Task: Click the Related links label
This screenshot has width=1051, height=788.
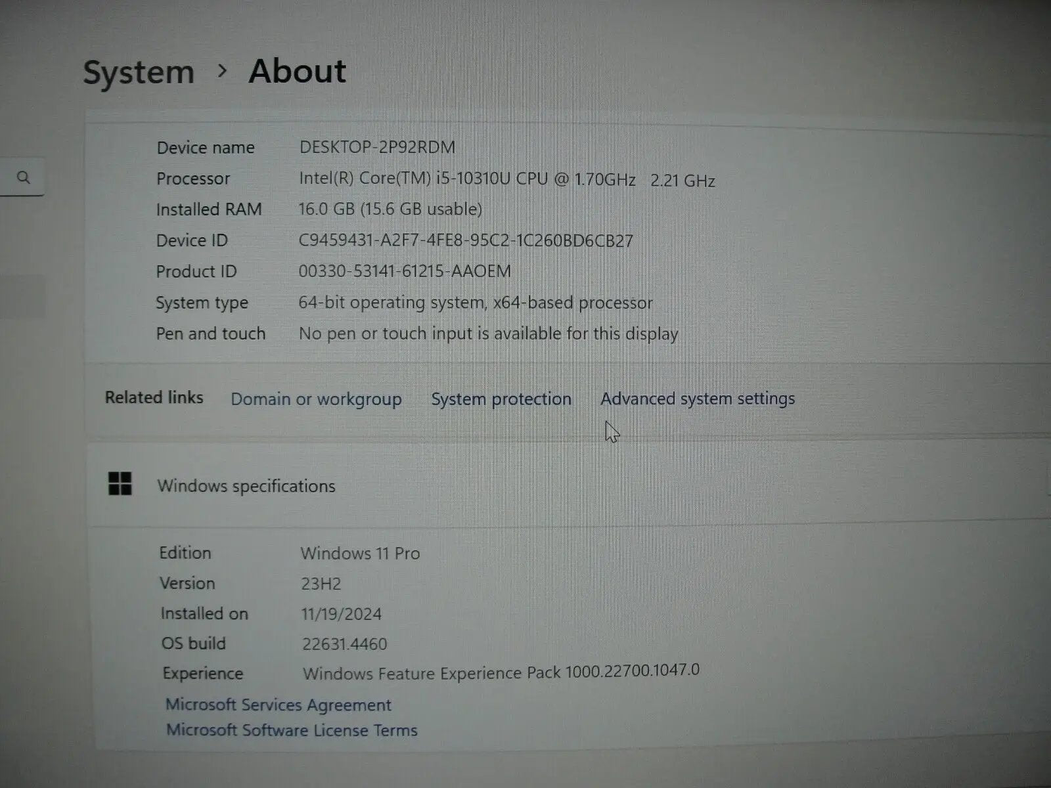Action: tap(154, 398)
